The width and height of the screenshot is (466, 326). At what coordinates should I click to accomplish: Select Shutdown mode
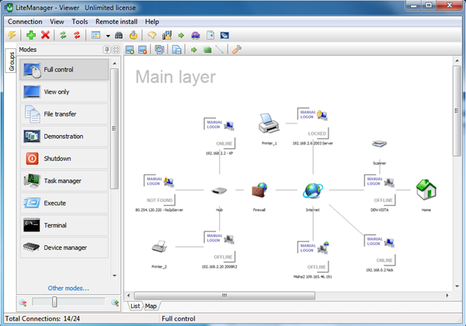pyautogui.click(x=64, y=158)
